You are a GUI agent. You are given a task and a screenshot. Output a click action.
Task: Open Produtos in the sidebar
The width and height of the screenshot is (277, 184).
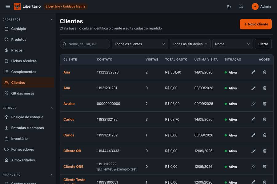(x=28, y=40)
